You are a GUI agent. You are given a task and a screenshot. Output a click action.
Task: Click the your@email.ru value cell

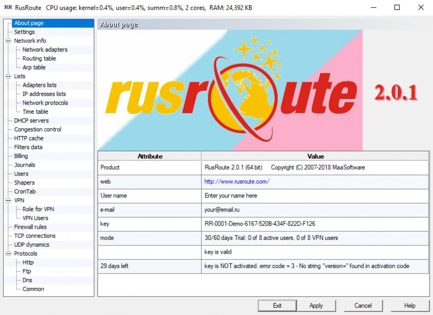coord(315,210)
